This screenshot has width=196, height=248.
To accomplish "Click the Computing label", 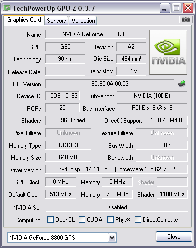I will point(28,220).
